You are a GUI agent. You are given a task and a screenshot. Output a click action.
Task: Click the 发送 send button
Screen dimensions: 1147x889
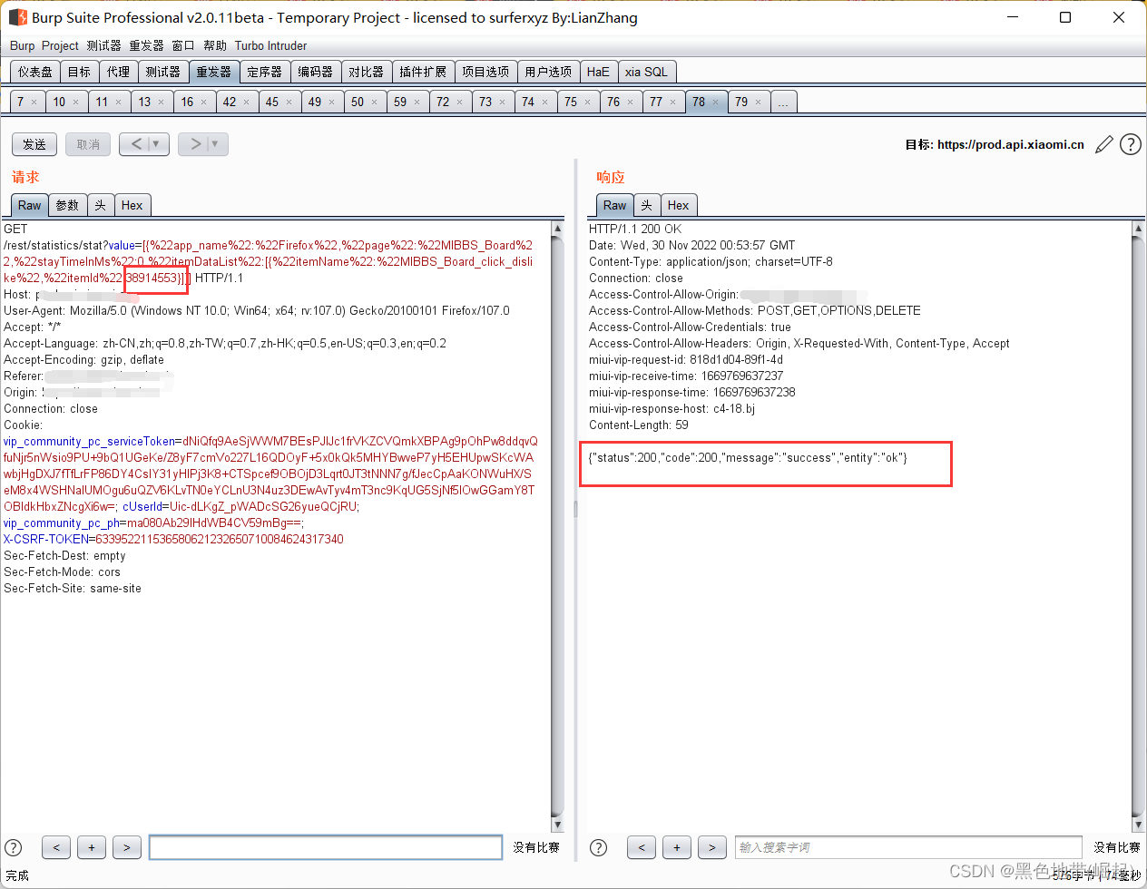point(34,144)
